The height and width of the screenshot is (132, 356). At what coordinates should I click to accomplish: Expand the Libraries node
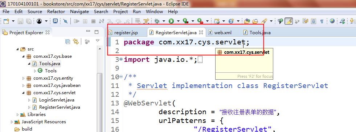[x=17, y=115]
